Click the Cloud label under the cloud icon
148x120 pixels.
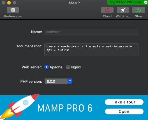point(107,16)
